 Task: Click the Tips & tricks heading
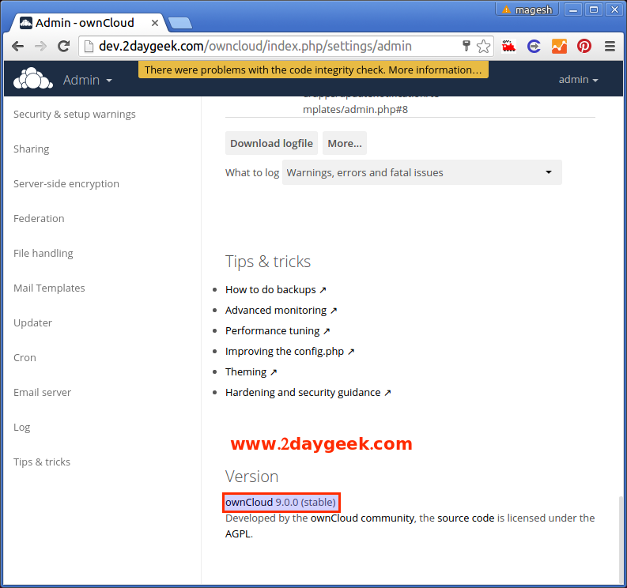[x=268, y=262]
